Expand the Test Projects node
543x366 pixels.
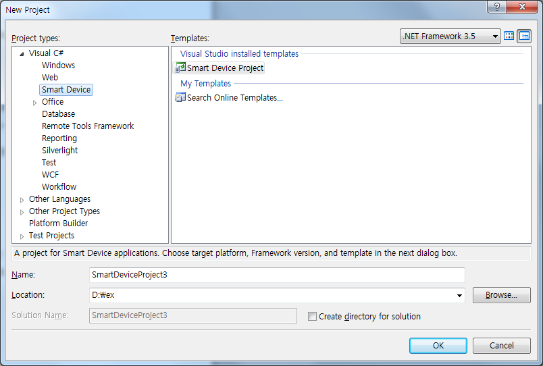[22, 236]
